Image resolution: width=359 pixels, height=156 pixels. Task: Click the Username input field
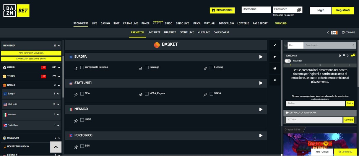256,9
